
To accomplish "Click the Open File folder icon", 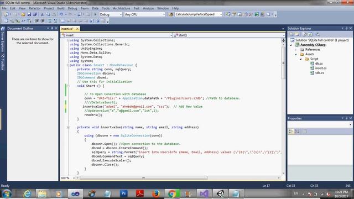I will point(23,14).
